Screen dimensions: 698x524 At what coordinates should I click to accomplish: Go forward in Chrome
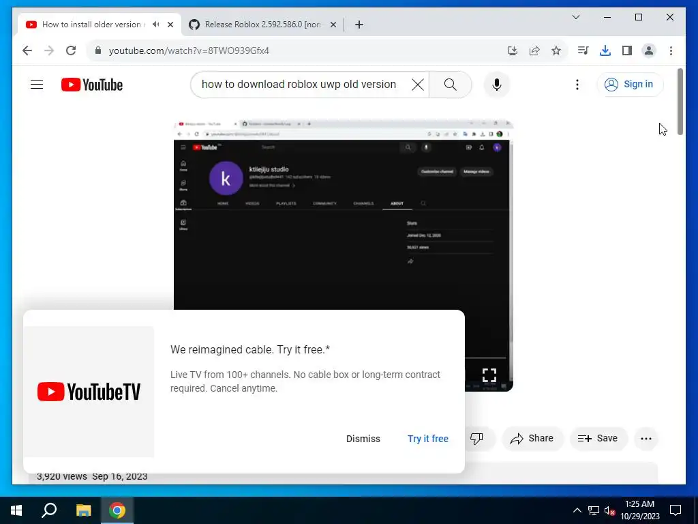pos(49,50)
